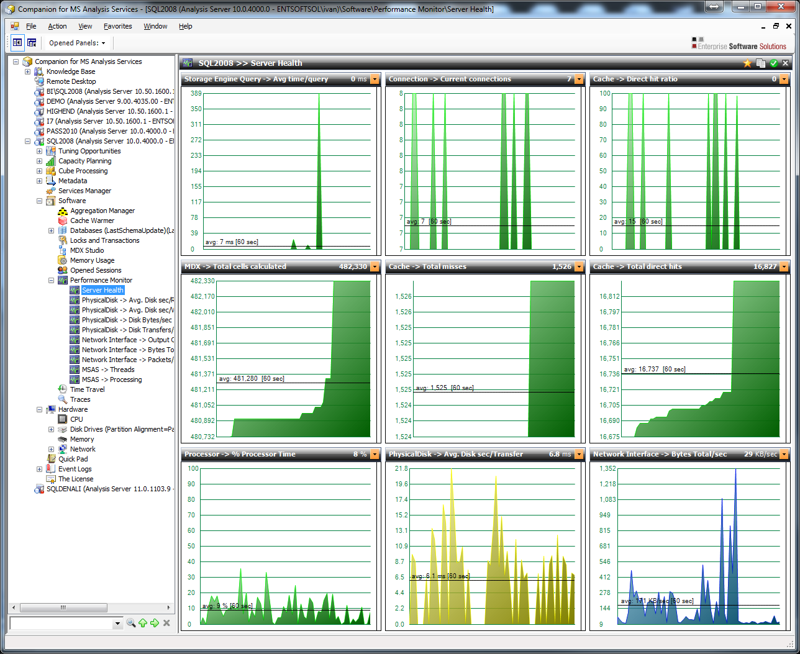Select the PASS2010 server node
Viewport: 800px width, 654px height.
[x=110, y=131]
